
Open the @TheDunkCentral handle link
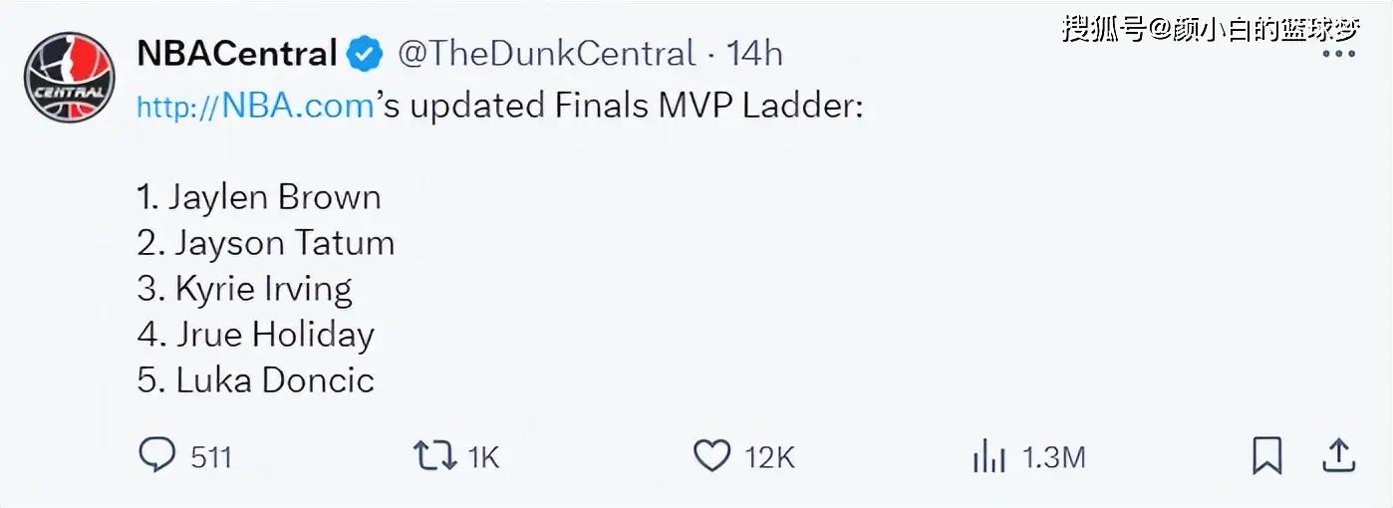pyautogui.click(x=546, y=54)
